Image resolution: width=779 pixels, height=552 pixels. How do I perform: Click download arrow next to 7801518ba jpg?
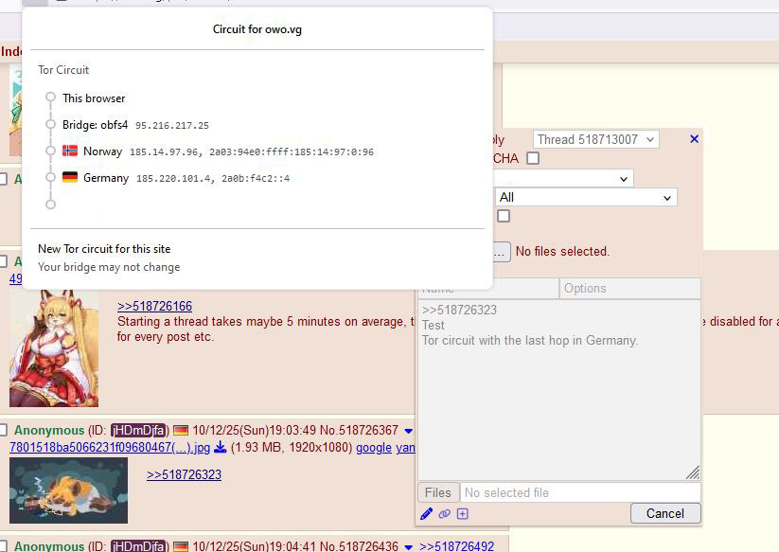pos(221,448)
